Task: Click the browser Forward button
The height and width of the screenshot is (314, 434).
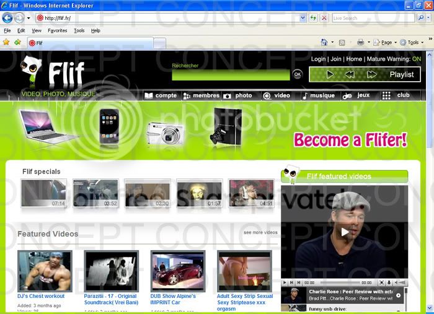Action: pyautogui.click(x=19, y=18)
